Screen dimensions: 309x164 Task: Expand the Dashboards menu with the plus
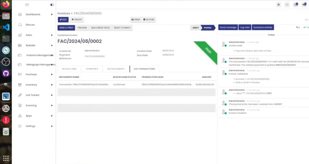(52, 15)
